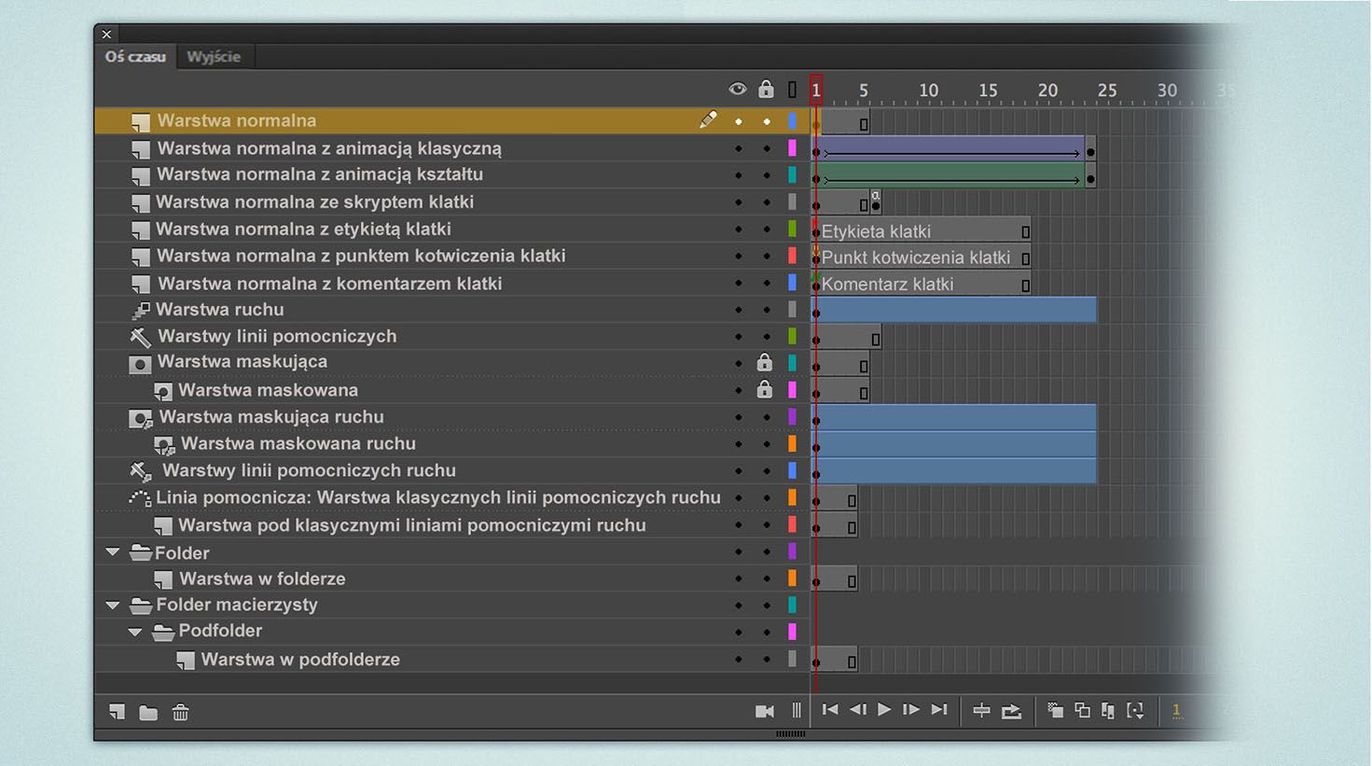
Task: Click the Edit Multiple Frames icon
Action: click(1108, 711)
